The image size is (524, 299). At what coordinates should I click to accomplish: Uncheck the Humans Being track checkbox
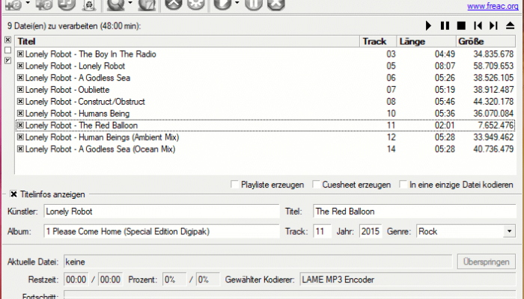coord(20,113)
